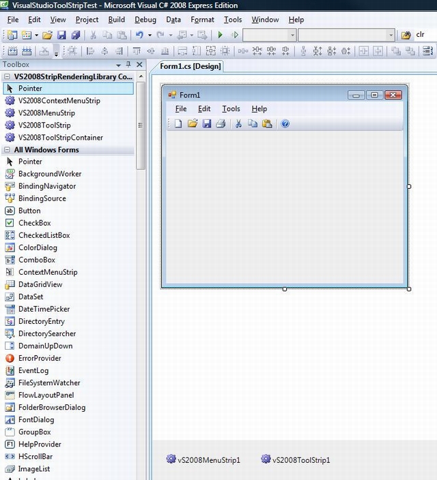Open the Format menu

(x=202, y=20)
